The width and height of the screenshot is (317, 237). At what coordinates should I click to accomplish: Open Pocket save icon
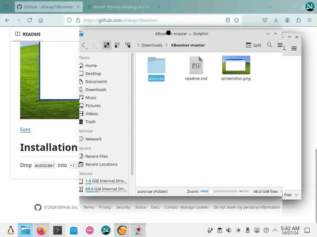click(265, 20)
